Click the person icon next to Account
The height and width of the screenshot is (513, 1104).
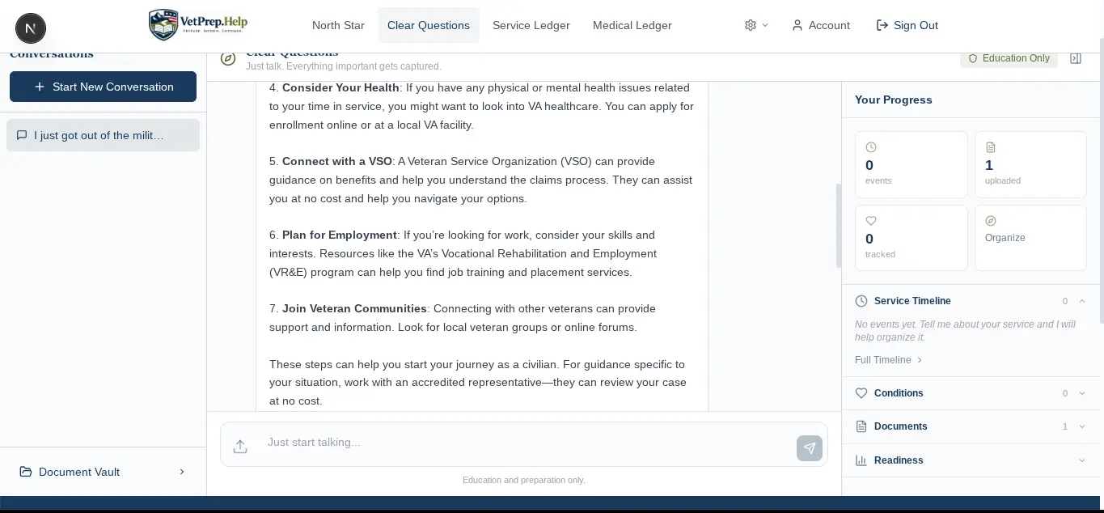coord(797,25)
